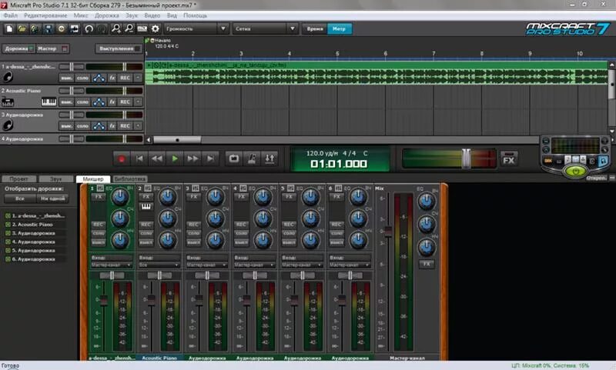The height and width of the screenshot is (370, 616).
Task: Open input dropdown on mixer channel 4
Action: pyautogui.click(x=254, y=265)
